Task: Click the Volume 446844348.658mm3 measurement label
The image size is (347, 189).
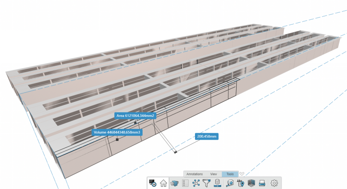Action: click(117, 132)
